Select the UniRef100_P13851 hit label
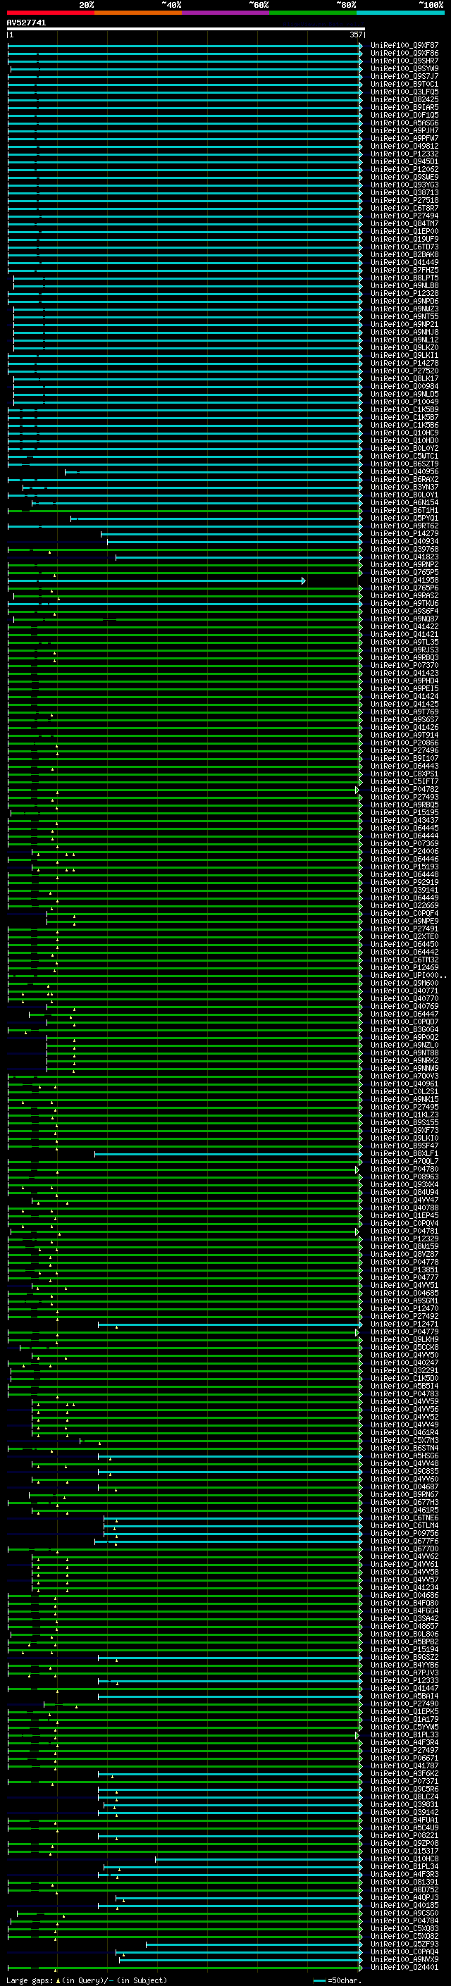The height and width of the screenshot is (1986, 451). click(x=404, y=1270)
